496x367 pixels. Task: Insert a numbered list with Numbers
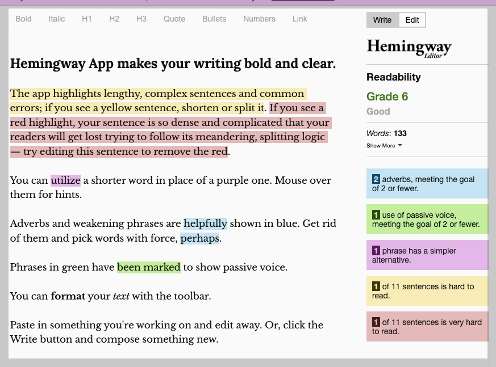(x=259, y=19)
